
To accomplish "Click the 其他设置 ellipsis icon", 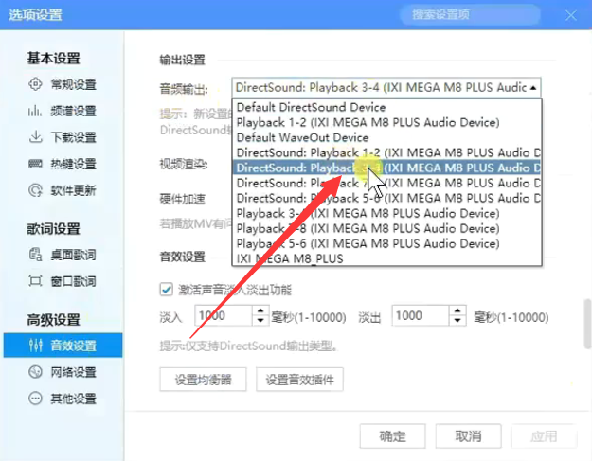I will [35, 399].
